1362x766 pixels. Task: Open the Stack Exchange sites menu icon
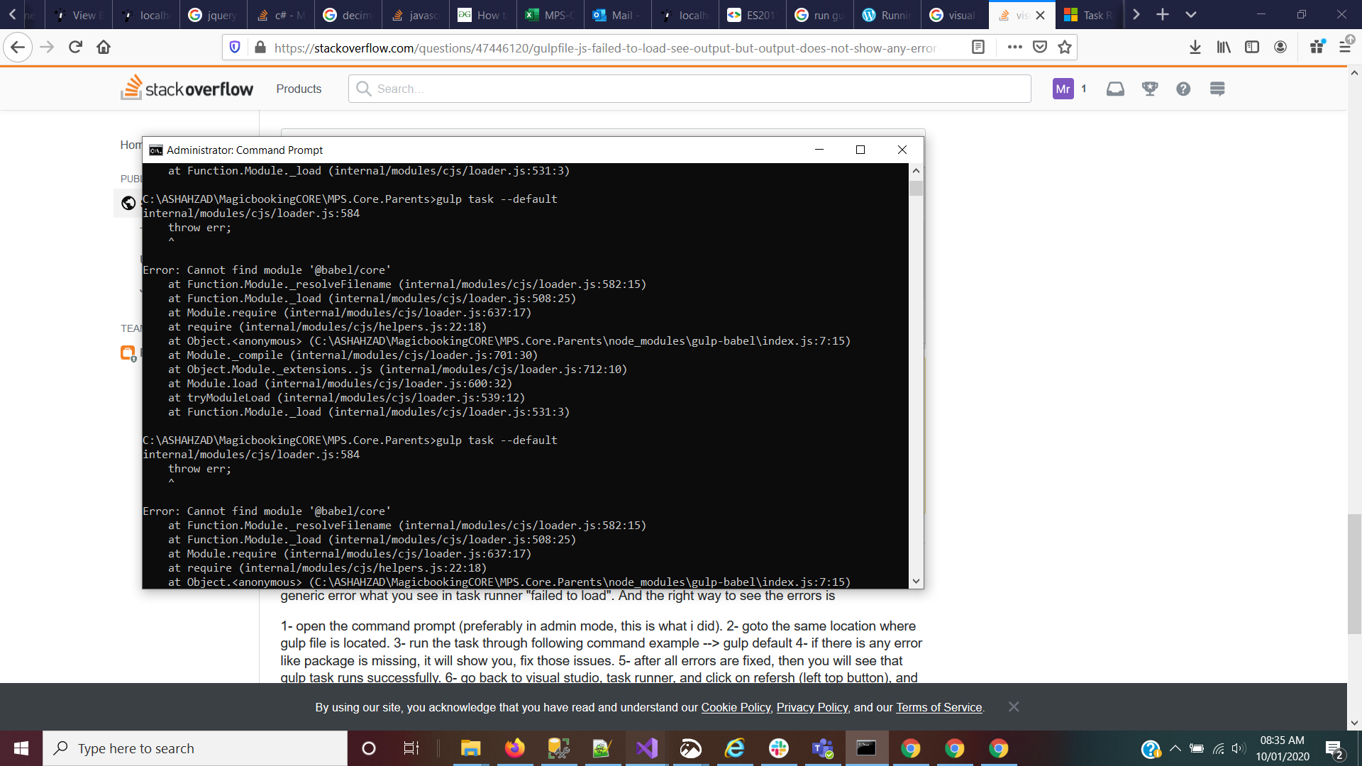coord(1217,89)
